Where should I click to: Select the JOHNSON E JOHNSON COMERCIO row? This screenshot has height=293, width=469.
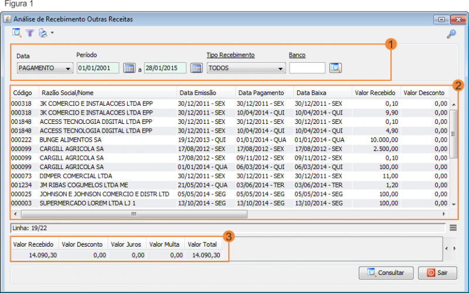[x=230, y=194]
